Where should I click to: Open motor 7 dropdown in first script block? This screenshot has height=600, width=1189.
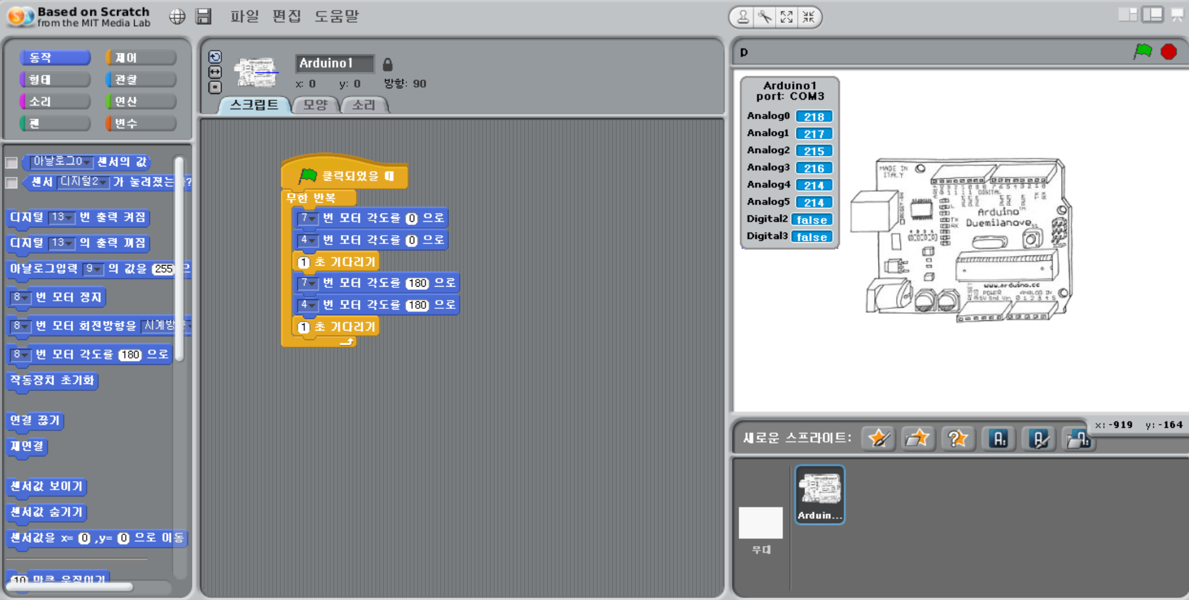(308, 218)
